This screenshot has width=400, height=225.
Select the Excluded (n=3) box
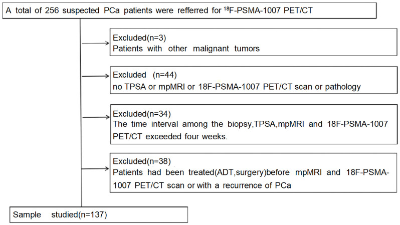(253, 42)
